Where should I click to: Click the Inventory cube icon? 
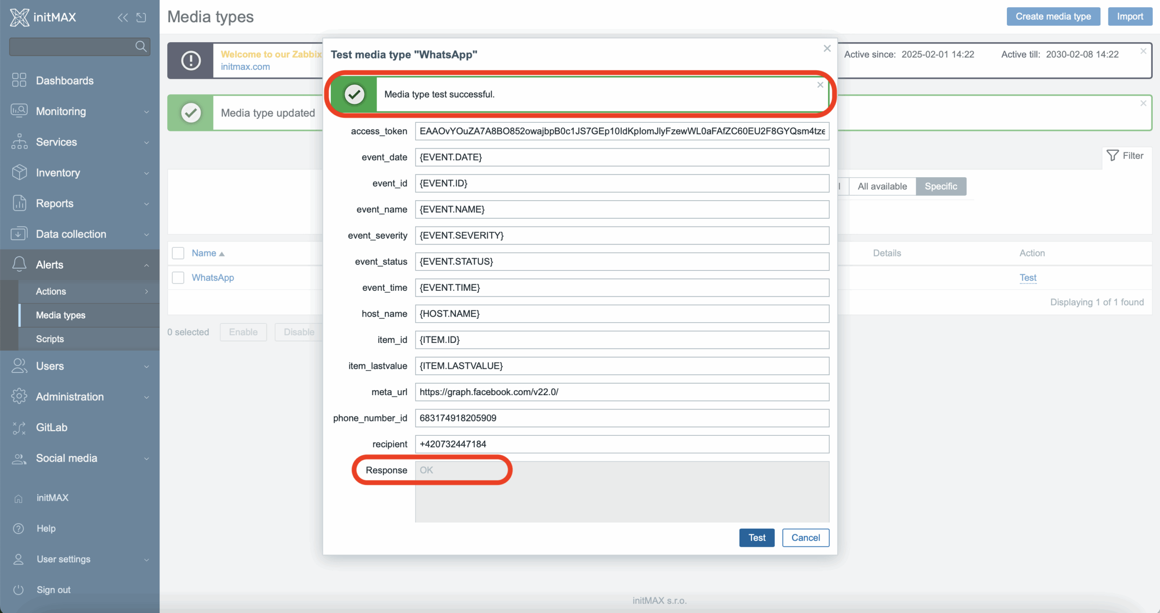(x=19, y=173)
